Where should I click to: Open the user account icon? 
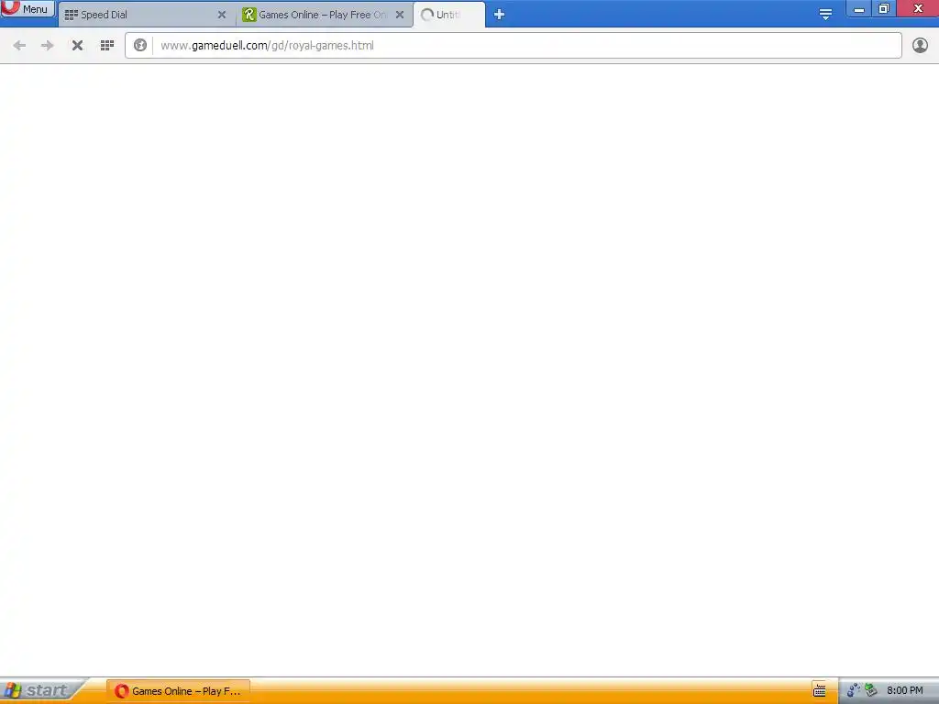[920, 46]
